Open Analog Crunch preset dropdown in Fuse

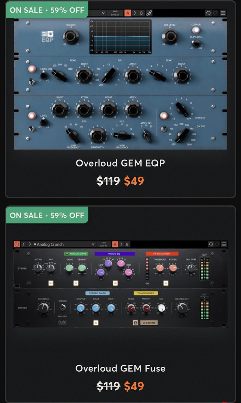click(x=93, y=244)
